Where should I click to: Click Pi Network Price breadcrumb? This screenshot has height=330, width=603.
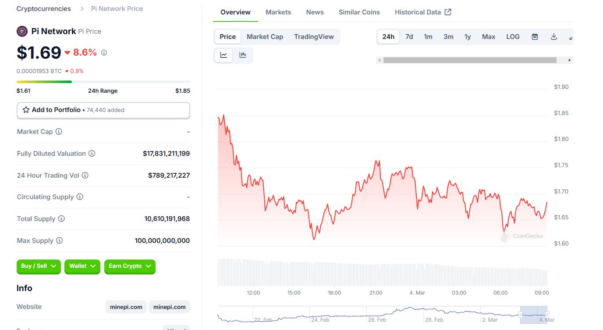[x=117, y=9]
